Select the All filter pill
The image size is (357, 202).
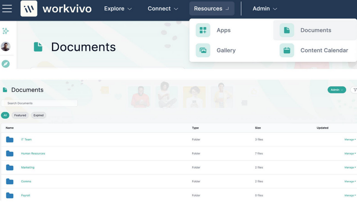(5, 115)
